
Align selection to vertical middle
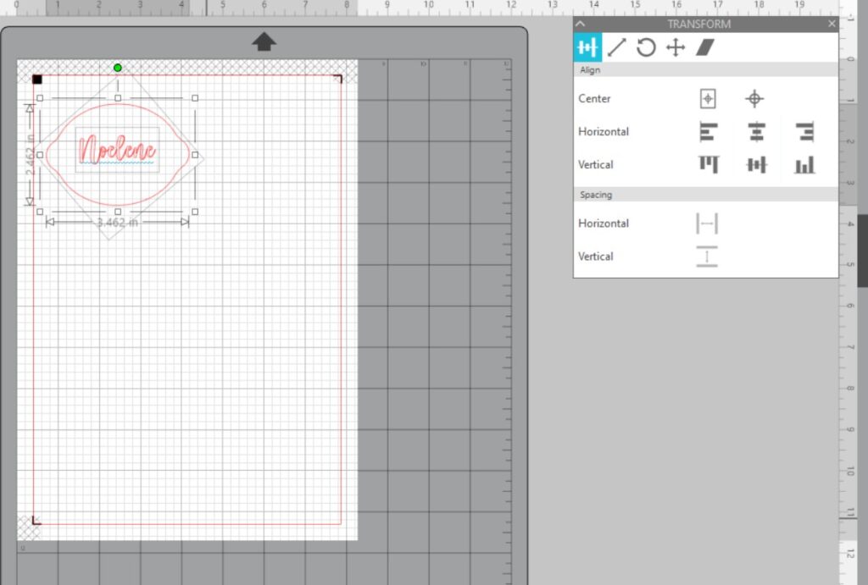click(x=756, y=164)
